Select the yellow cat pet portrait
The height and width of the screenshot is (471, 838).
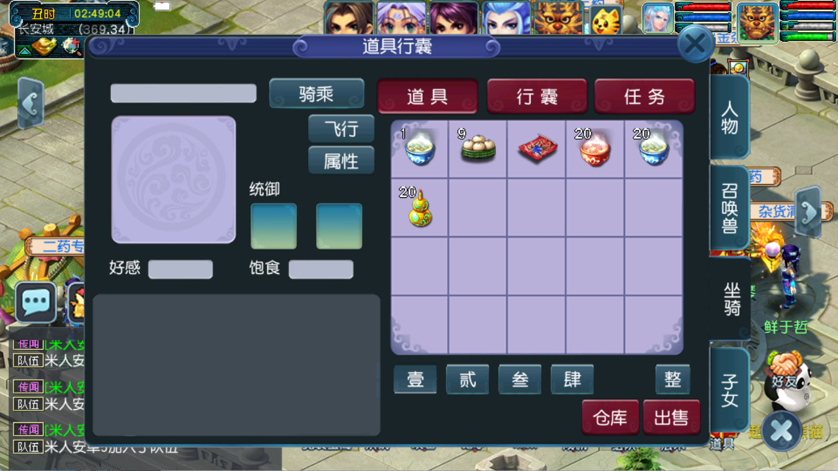[605, 20]
